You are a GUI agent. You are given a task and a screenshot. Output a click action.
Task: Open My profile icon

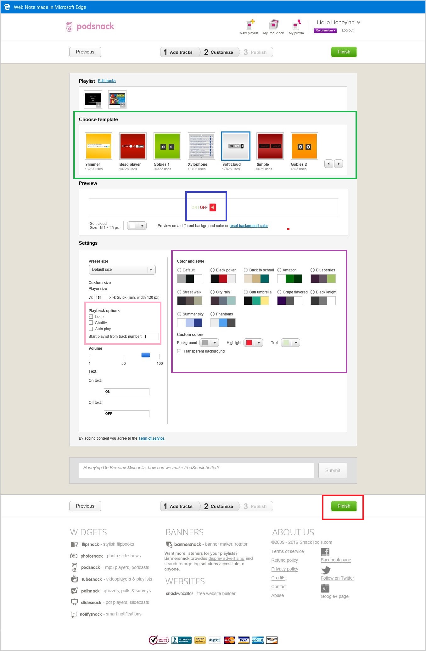tap(296, 25)
